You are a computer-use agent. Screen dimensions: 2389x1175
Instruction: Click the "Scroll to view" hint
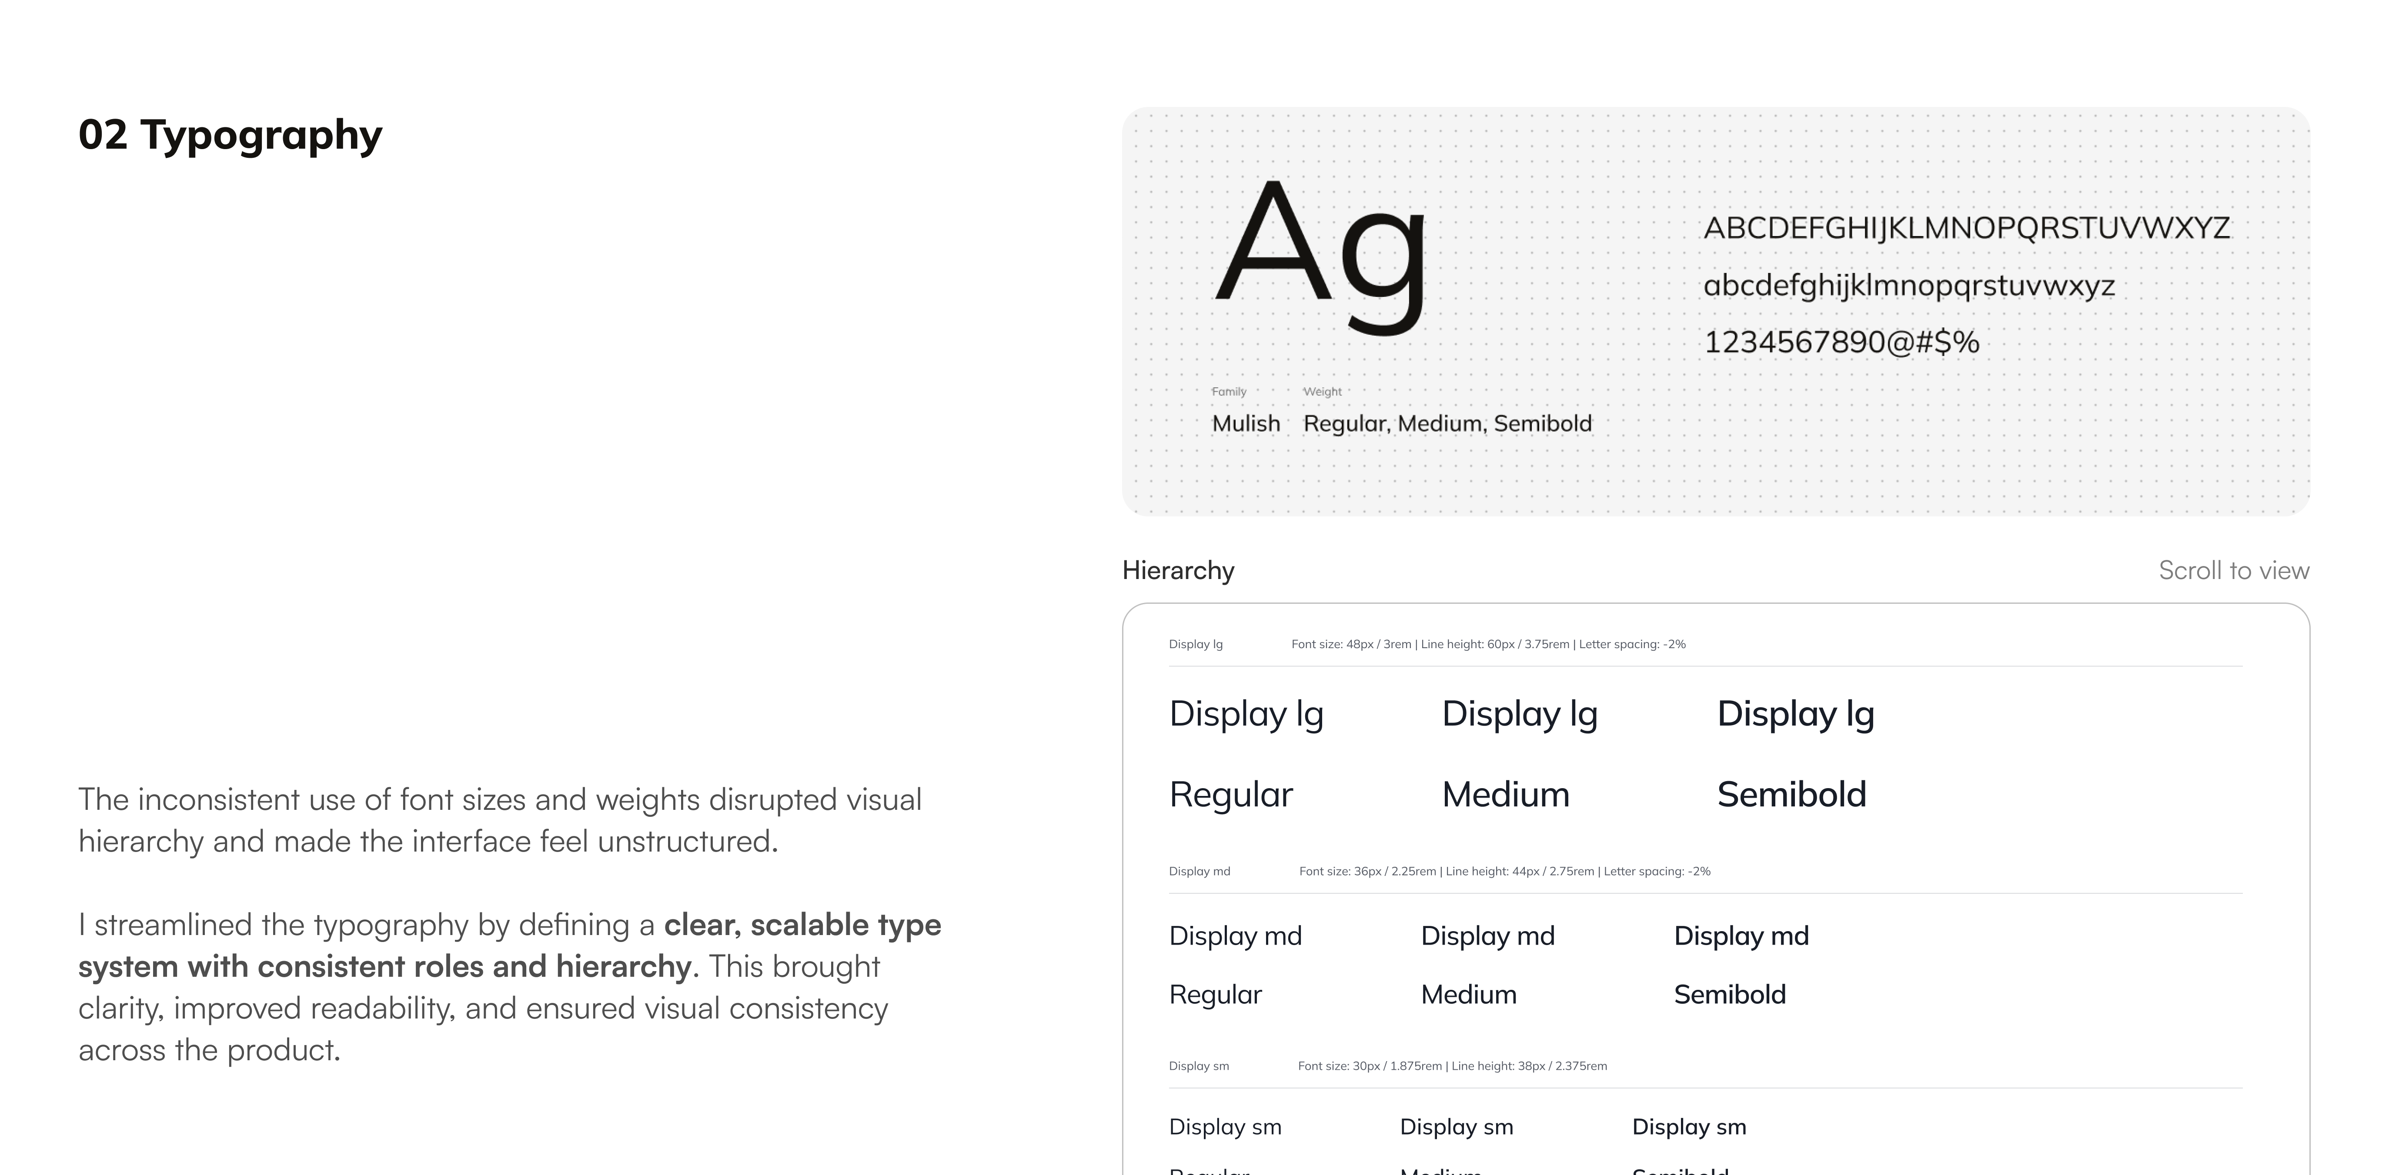[2234, 571]
